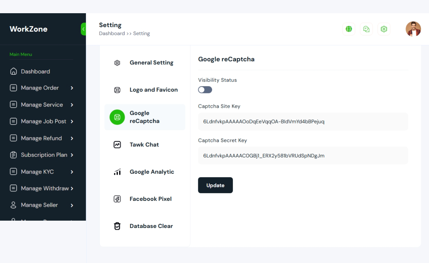The height and width of the screenshot is (263, 429).
Task: Expand the Manage Withdraw chevron
Action: [x=72, y=188]
